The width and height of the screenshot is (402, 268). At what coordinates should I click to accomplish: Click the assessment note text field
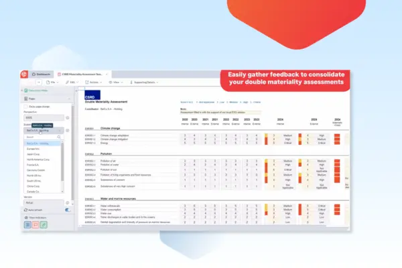pos(220,113)
